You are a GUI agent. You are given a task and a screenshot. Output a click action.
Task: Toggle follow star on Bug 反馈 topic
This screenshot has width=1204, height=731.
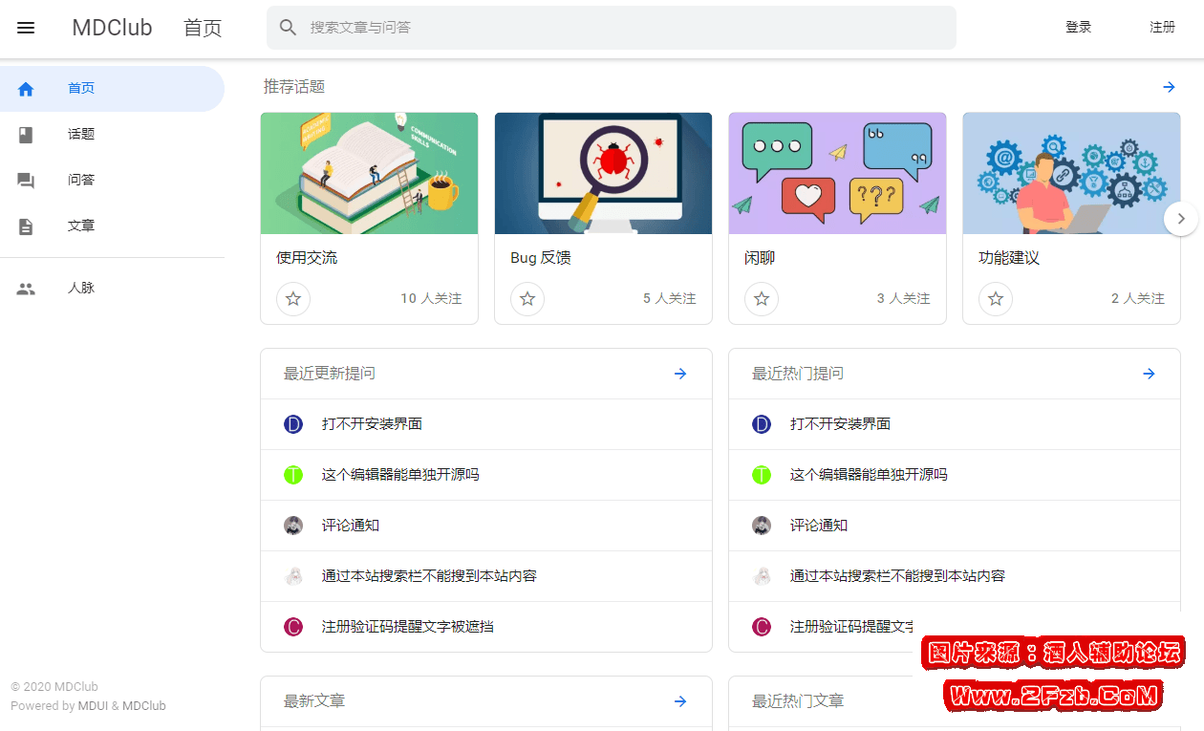coord(527,299)
